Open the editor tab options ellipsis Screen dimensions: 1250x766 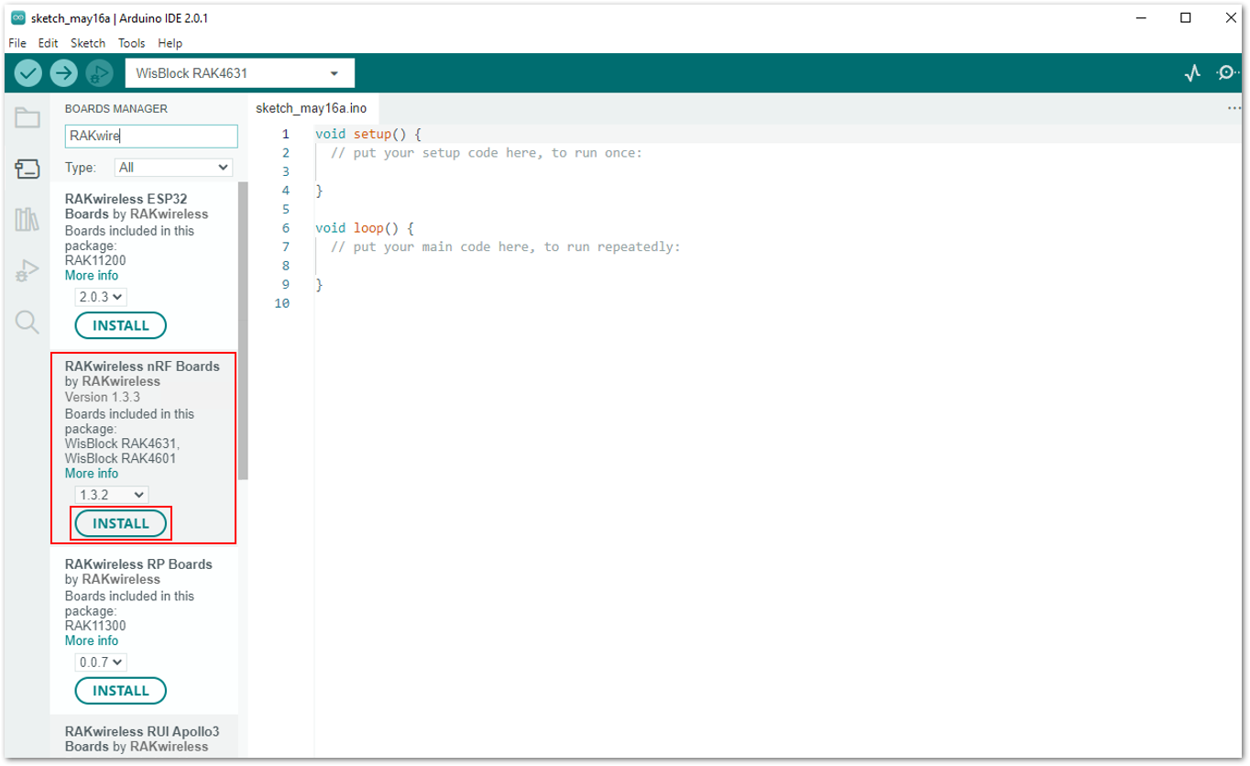[x=1234, y=108]
